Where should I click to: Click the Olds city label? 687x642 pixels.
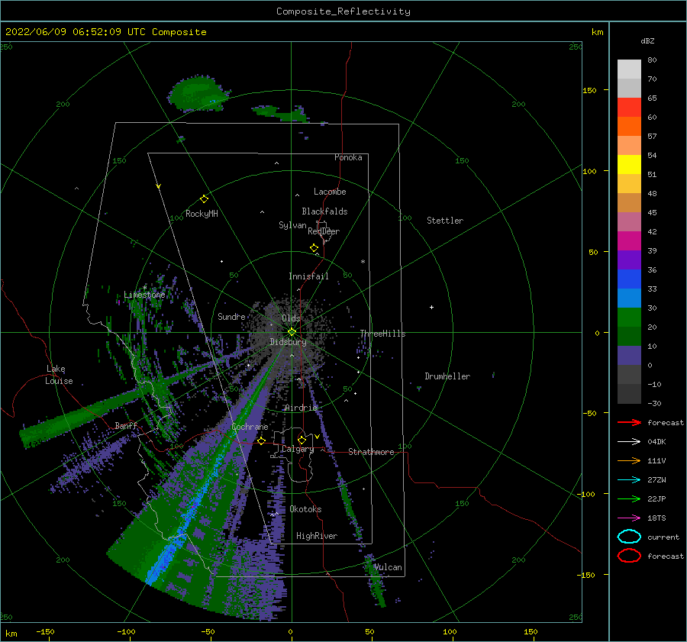(x=291, y=318)
